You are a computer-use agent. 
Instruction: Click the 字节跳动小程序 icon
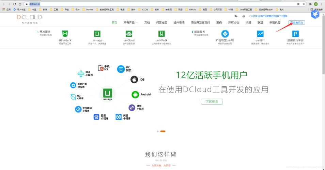78,109
